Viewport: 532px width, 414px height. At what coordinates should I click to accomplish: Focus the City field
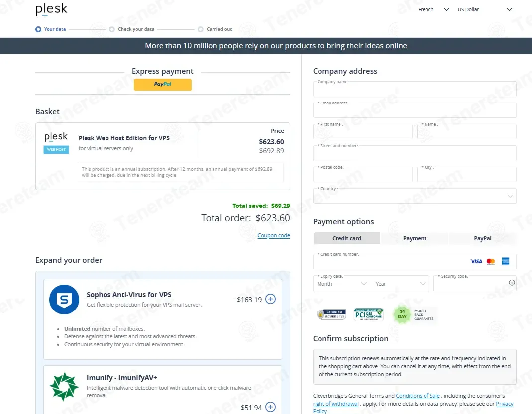click(x=466, y=175)
